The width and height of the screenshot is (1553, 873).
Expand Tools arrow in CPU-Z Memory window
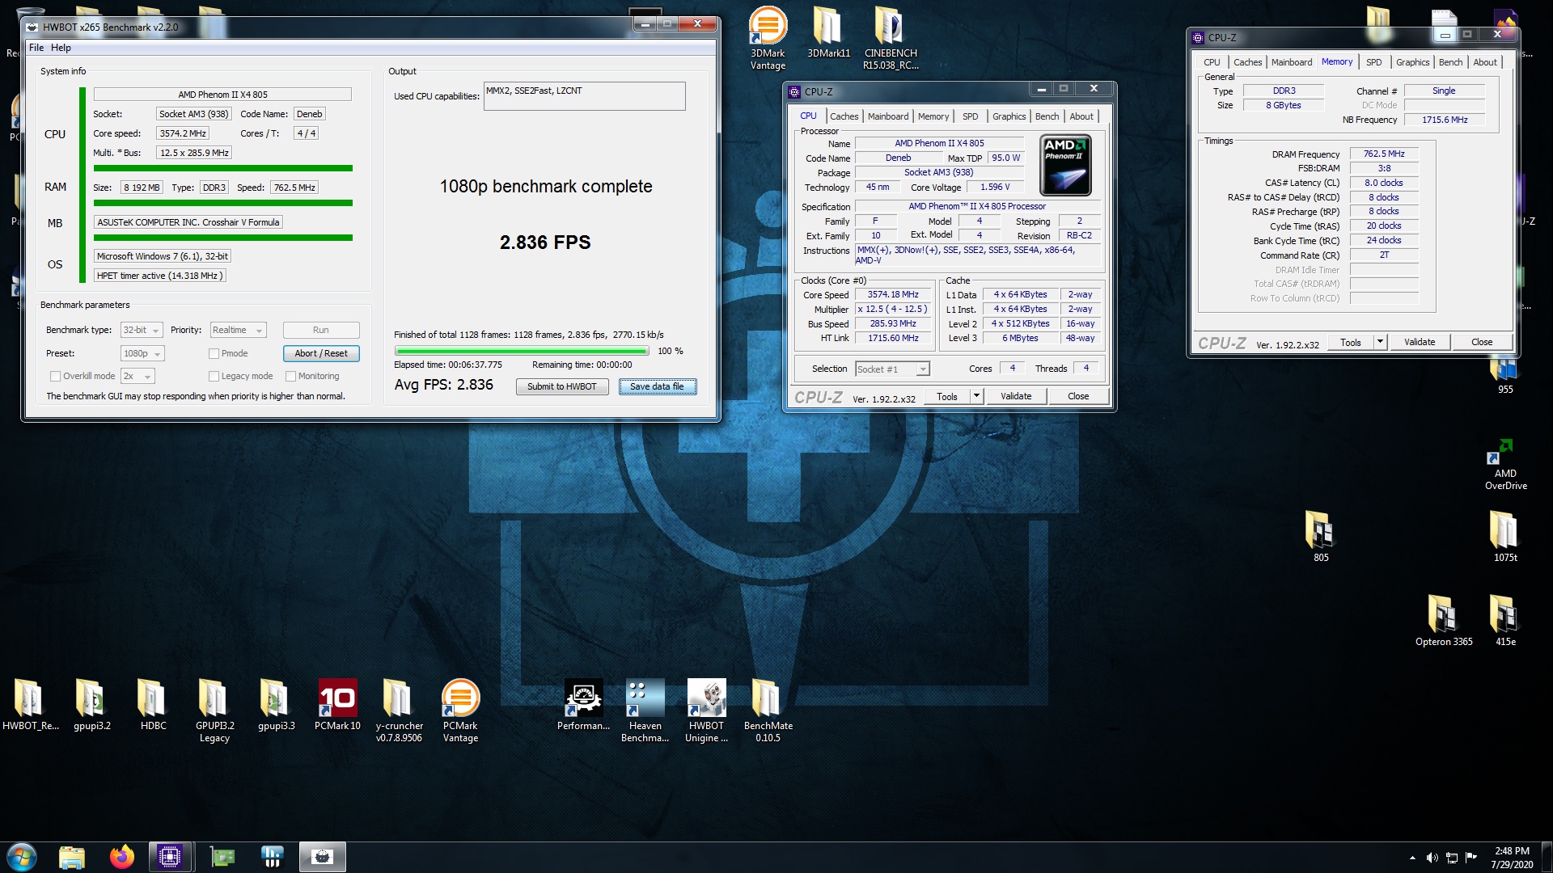coord(1380,342)
